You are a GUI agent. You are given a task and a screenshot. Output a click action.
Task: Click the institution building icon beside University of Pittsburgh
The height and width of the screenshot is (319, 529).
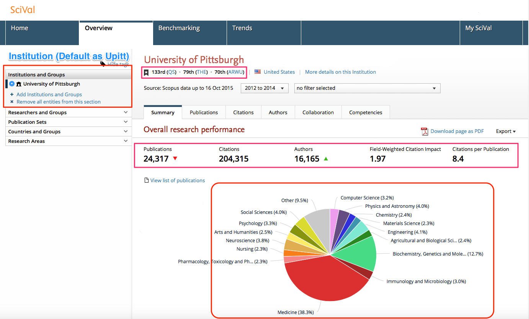click(x=19, y=84)
